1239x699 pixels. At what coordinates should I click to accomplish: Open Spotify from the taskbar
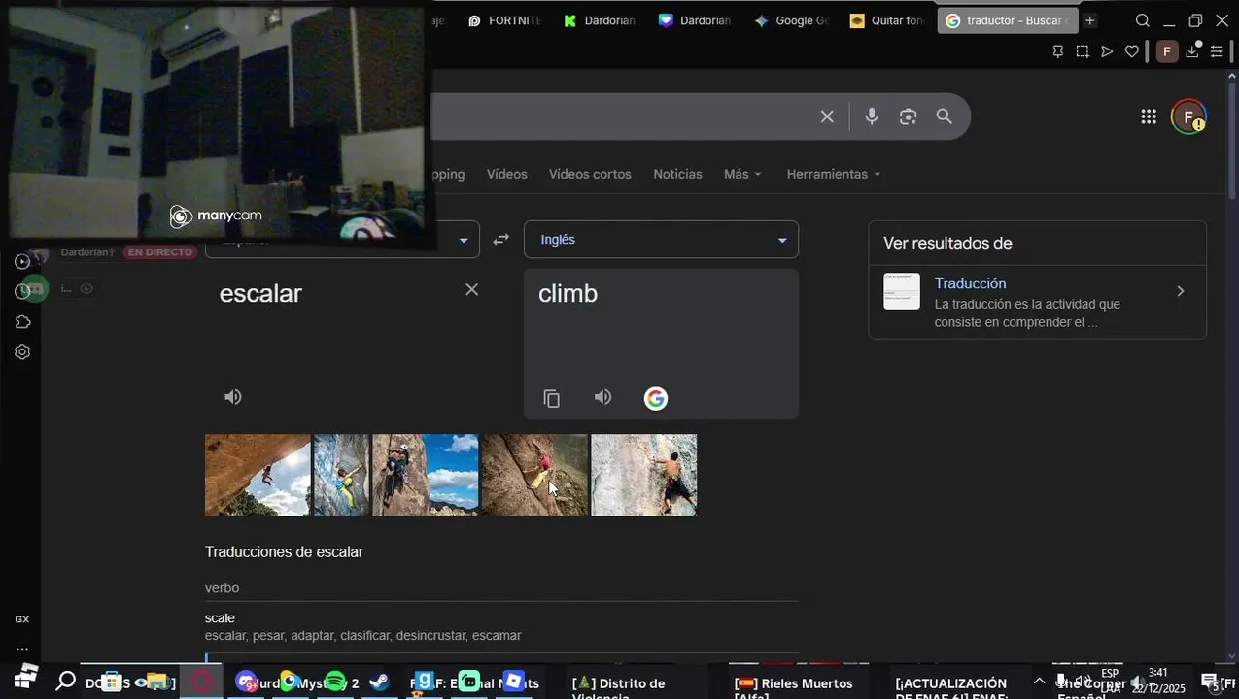(x=335, y=682)
